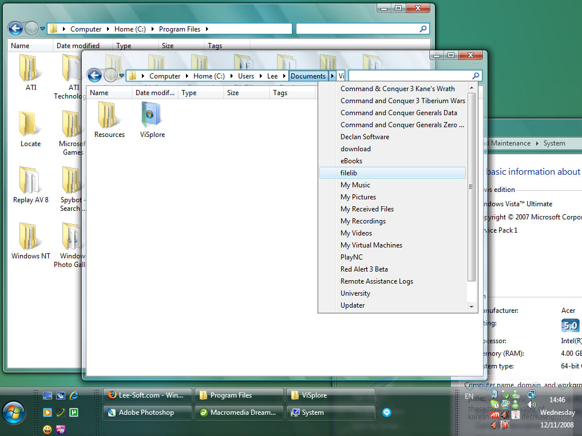Click the Show Desktop quick launch icon
The height and width of the screenshot is (436, 582).
(x=47, y=395)
